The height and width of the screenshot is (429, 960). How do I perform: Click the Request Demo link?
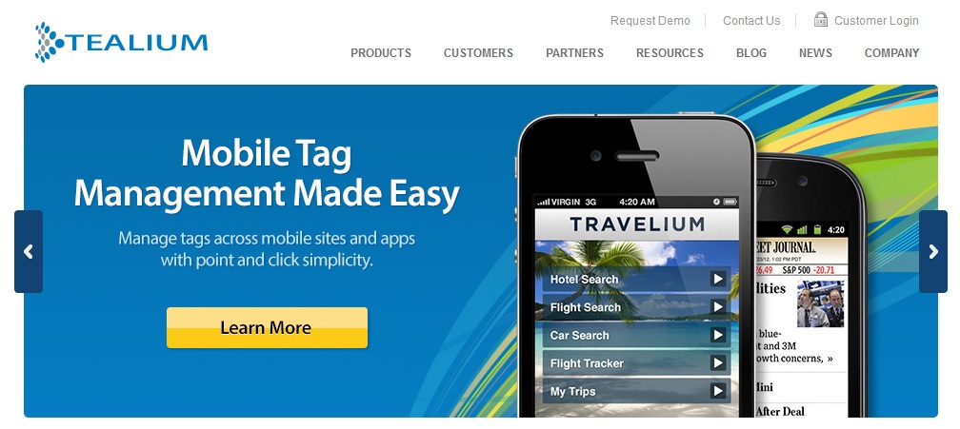click(x=650, y=21)
